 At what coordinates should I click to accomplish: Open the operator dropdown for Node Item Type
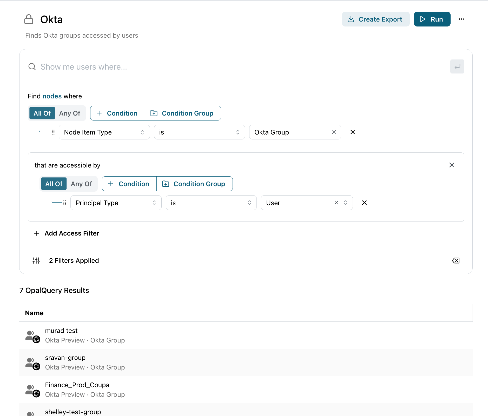point(199,132)
